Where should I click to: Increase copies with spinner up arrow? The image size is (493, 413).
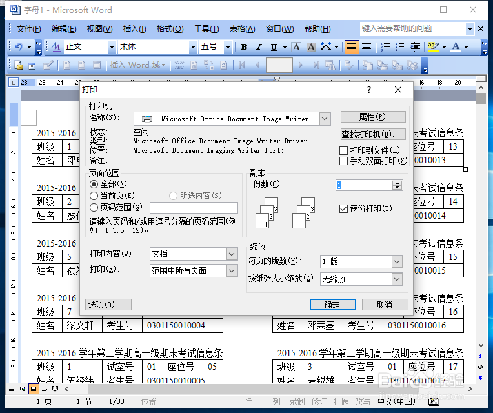[x=397, y=183]
